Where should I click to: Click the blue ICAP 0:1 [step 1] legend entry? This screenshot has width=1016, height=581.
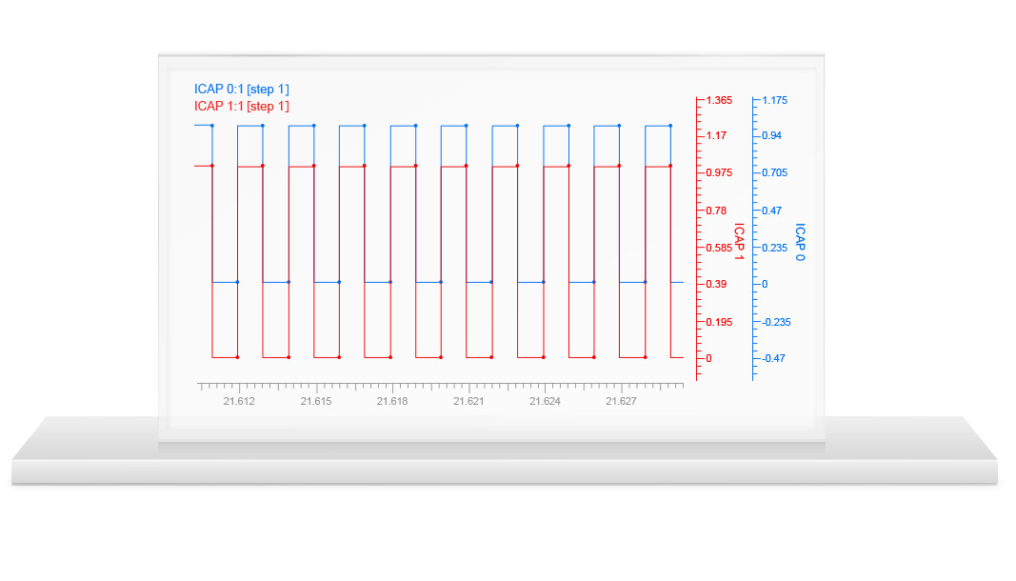click(241, 89)
